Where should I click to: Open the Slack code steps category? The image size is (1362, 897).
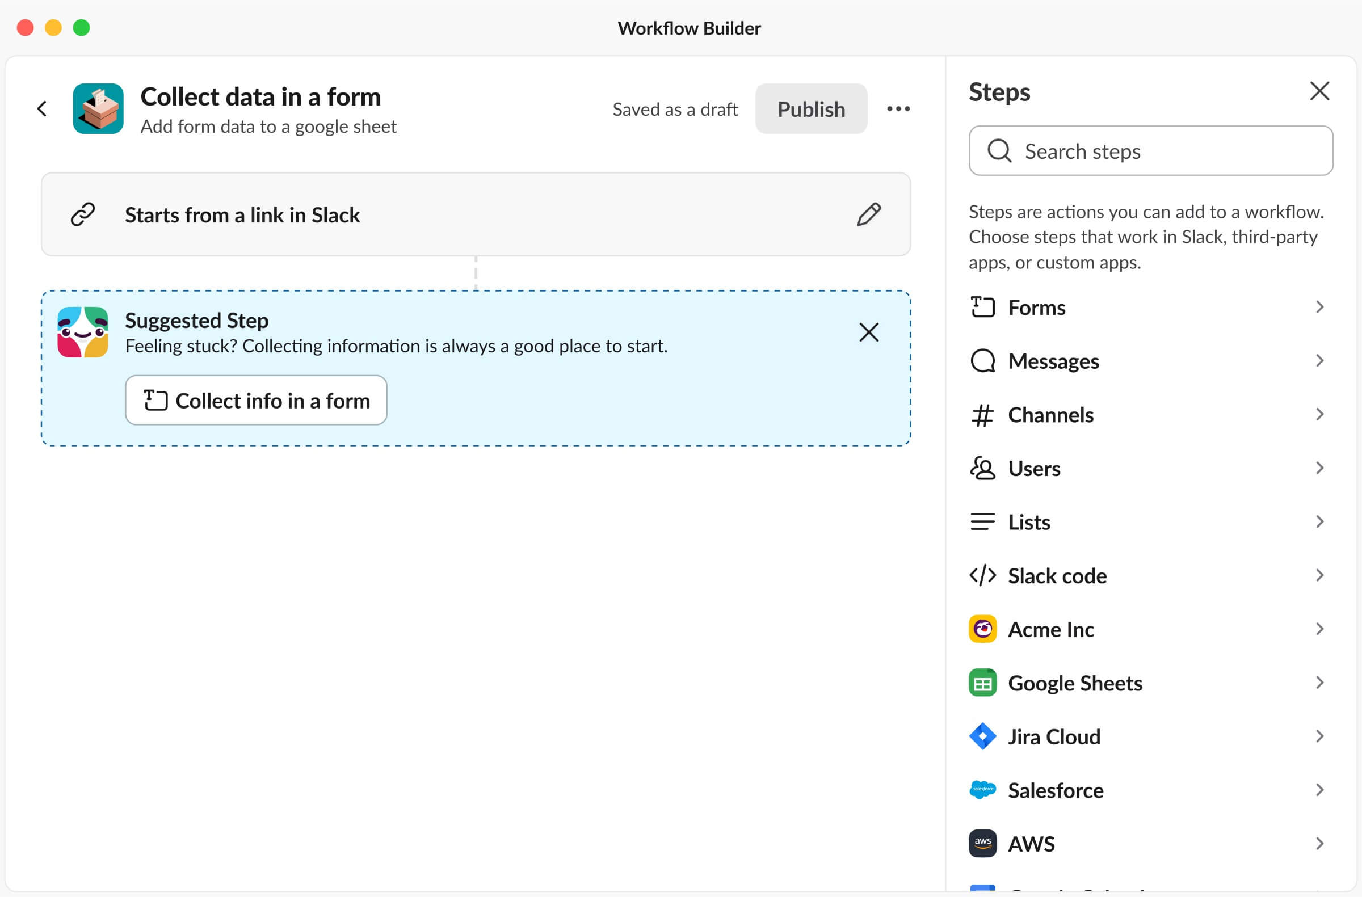point(1150,575)
